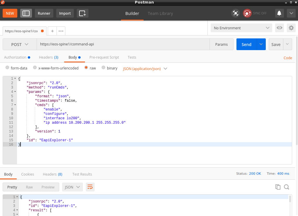Open the response Cookies tab
The image size is (298, 216).
coord(28,174)
